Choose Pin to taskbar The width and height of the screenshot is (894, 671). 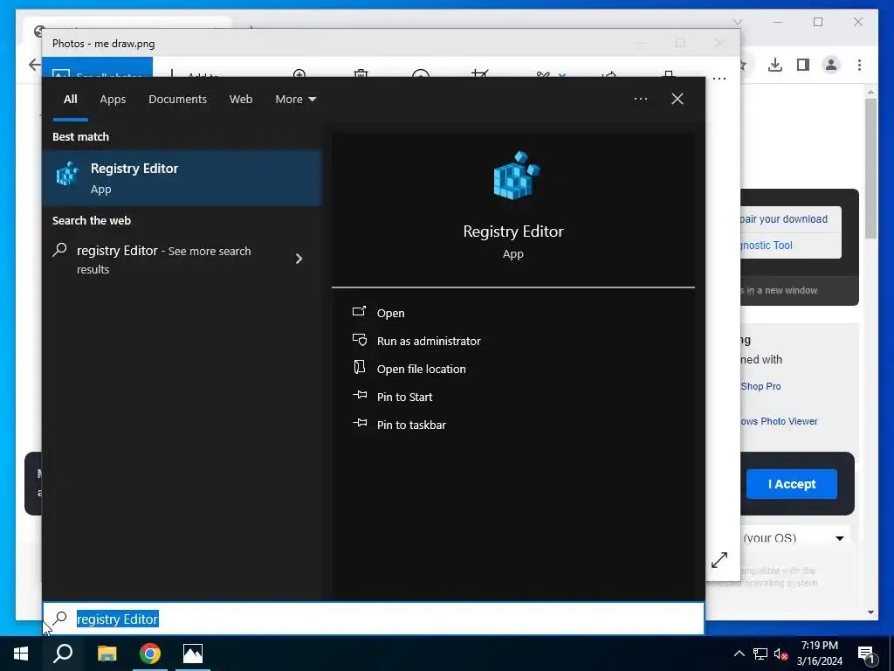click(411, 425)
